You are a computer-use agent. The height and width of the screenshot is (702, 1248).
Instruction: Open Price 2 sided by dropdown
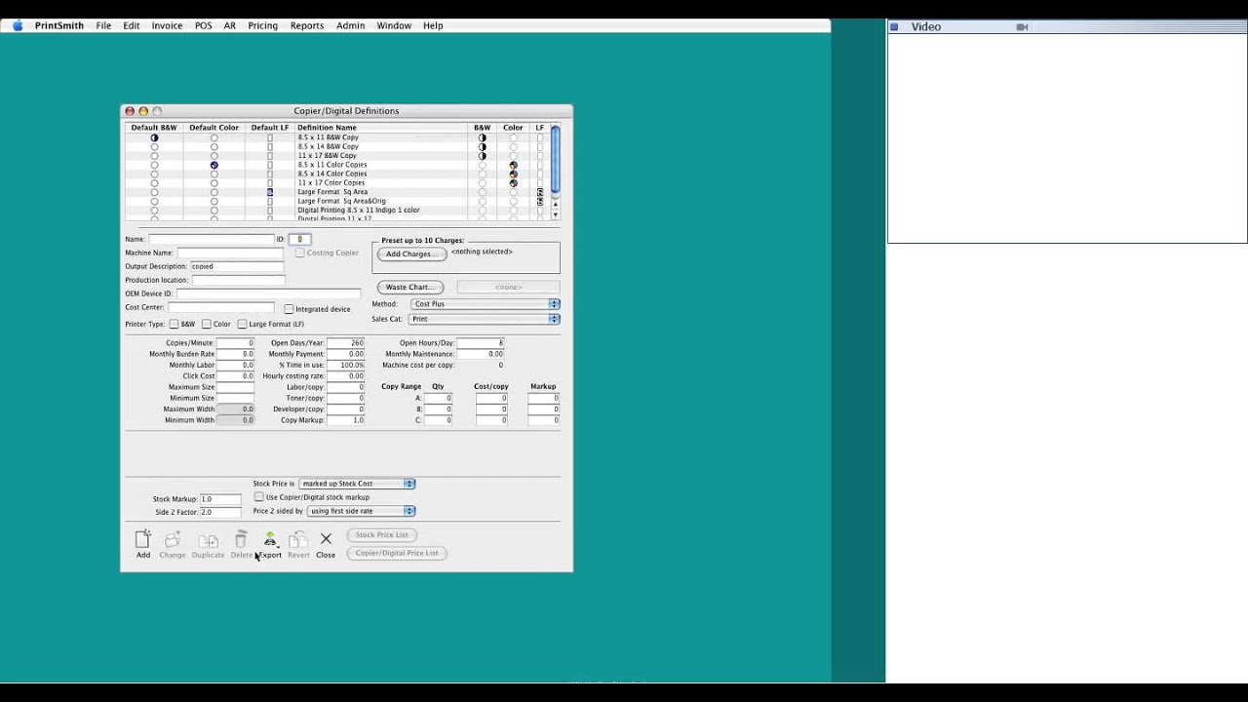(362, 511)
